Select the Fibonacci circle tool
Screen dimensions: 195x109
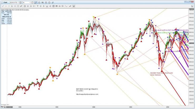pos(25,6)
